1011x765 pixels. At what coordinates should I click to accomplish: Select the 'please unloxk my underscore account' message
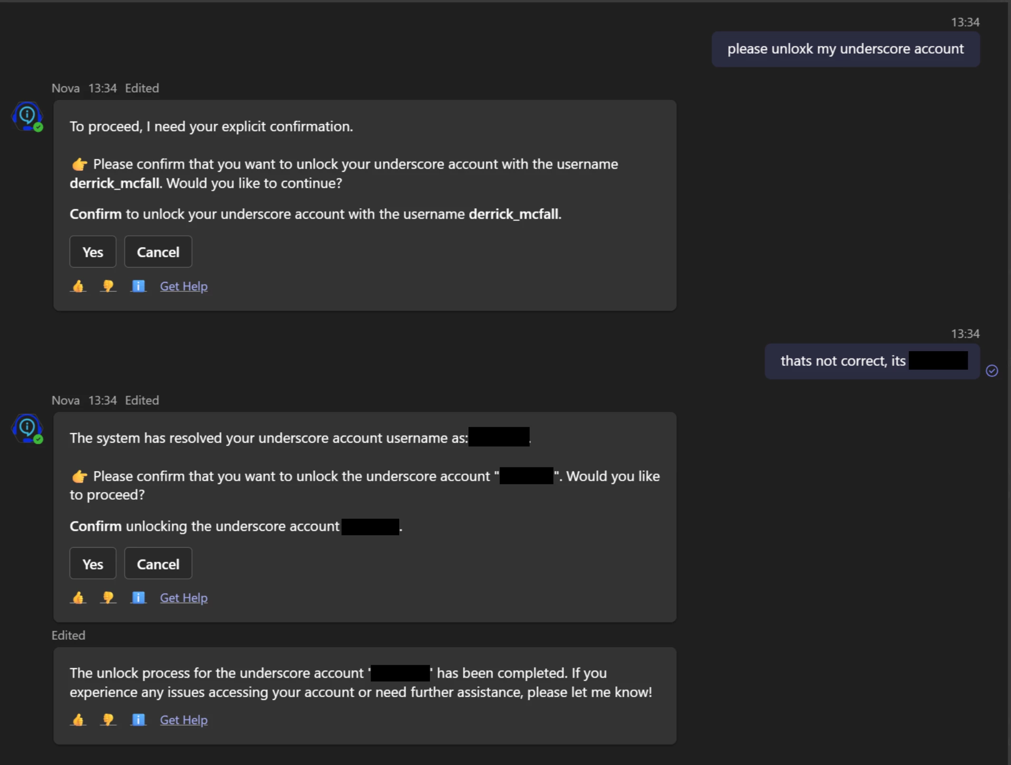point(845,49)
